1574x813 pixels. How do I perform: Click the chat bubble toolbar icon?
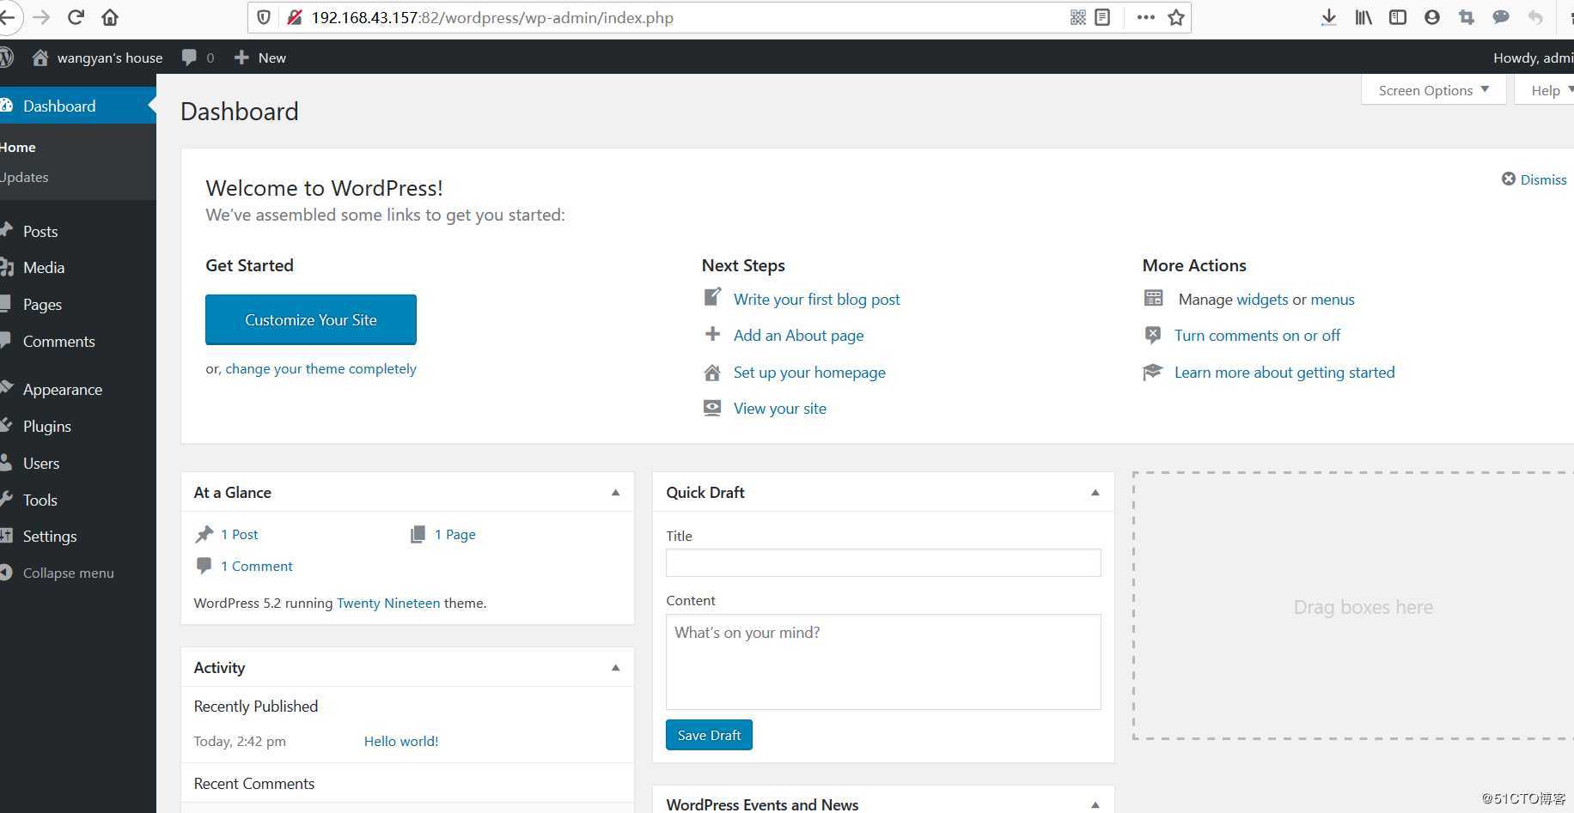pyautogui.click(x=1501, y=17)
